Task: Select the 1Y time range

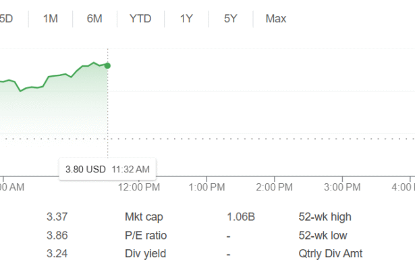Action: click(x=186, y=19)
